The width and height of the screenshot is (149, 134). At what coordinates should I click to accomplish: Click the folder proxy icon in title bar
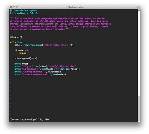67,7
